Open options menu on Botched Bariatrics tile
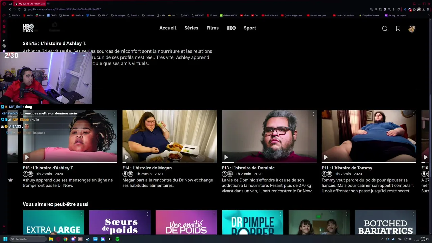The width and height of the screenshot is (432, 243). tap(413, 214)
